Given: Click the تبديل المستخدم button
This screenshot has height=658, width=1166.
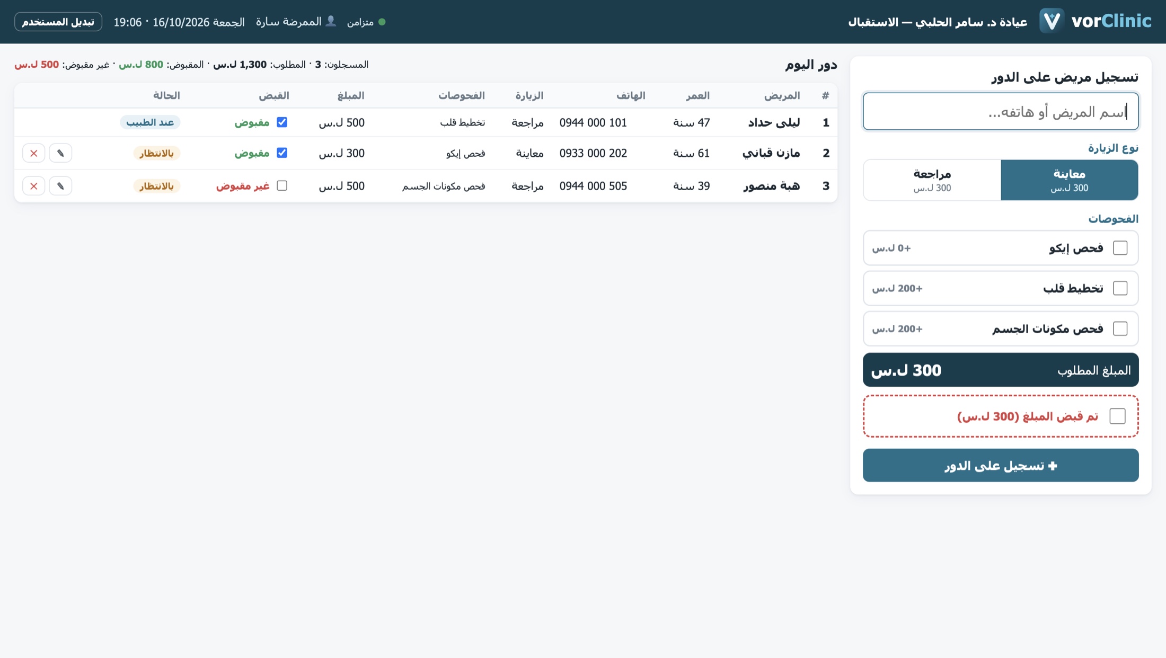Looking at the screenshot, I should click(58, 22).
